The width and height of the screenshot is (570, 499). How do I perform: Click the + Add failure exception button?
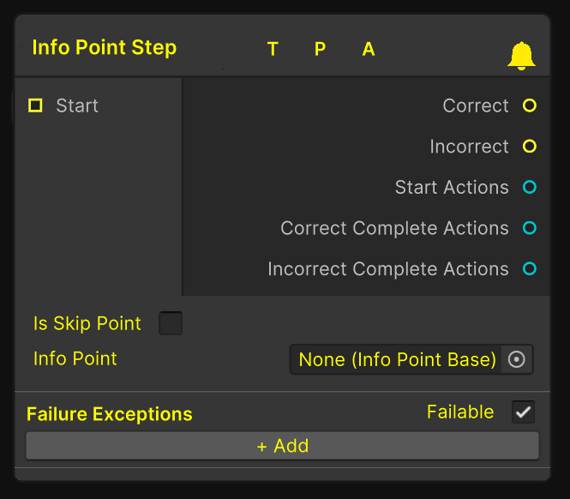pos(282,446)
